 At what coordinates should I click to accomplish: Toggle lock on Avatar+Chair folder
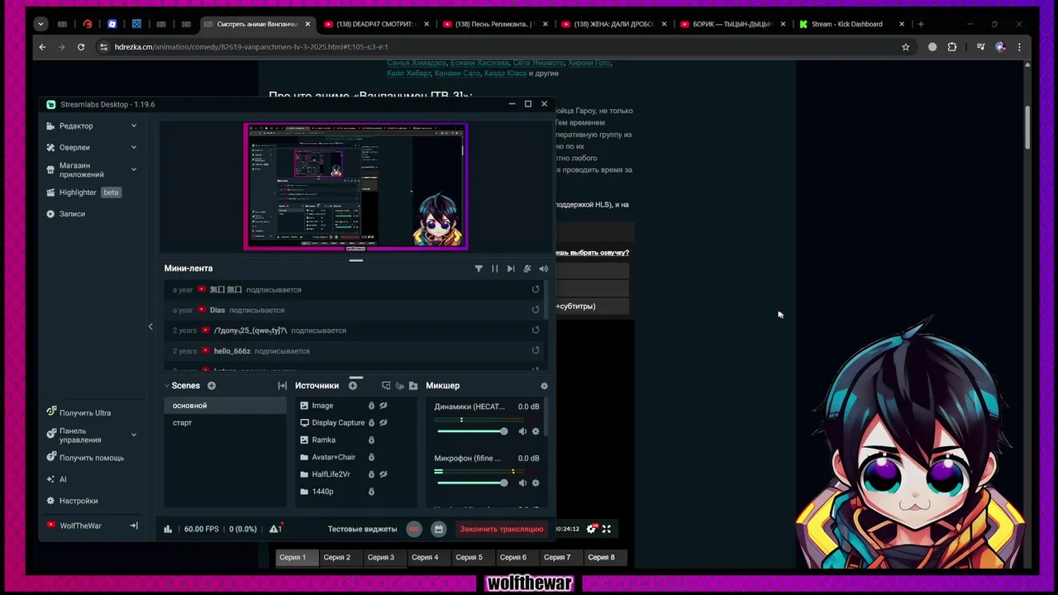(x=371, y=457)
